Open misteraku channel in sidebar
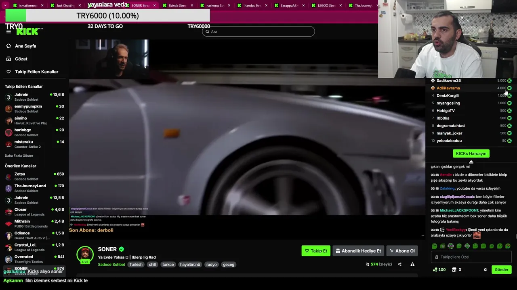 [x=34, y=144]
